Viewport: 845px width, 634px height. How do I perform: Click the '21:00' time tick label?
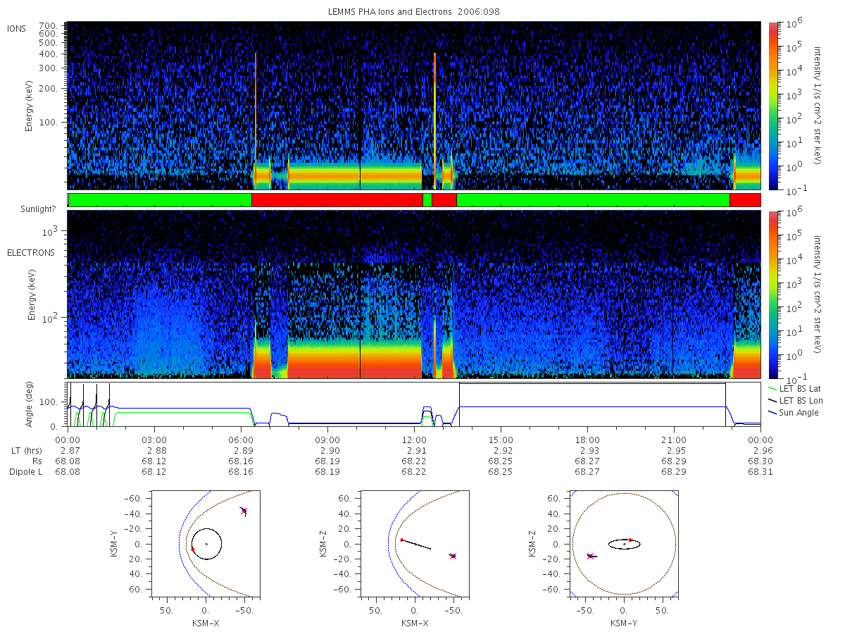pyautogui.click(x=675, y=440)
